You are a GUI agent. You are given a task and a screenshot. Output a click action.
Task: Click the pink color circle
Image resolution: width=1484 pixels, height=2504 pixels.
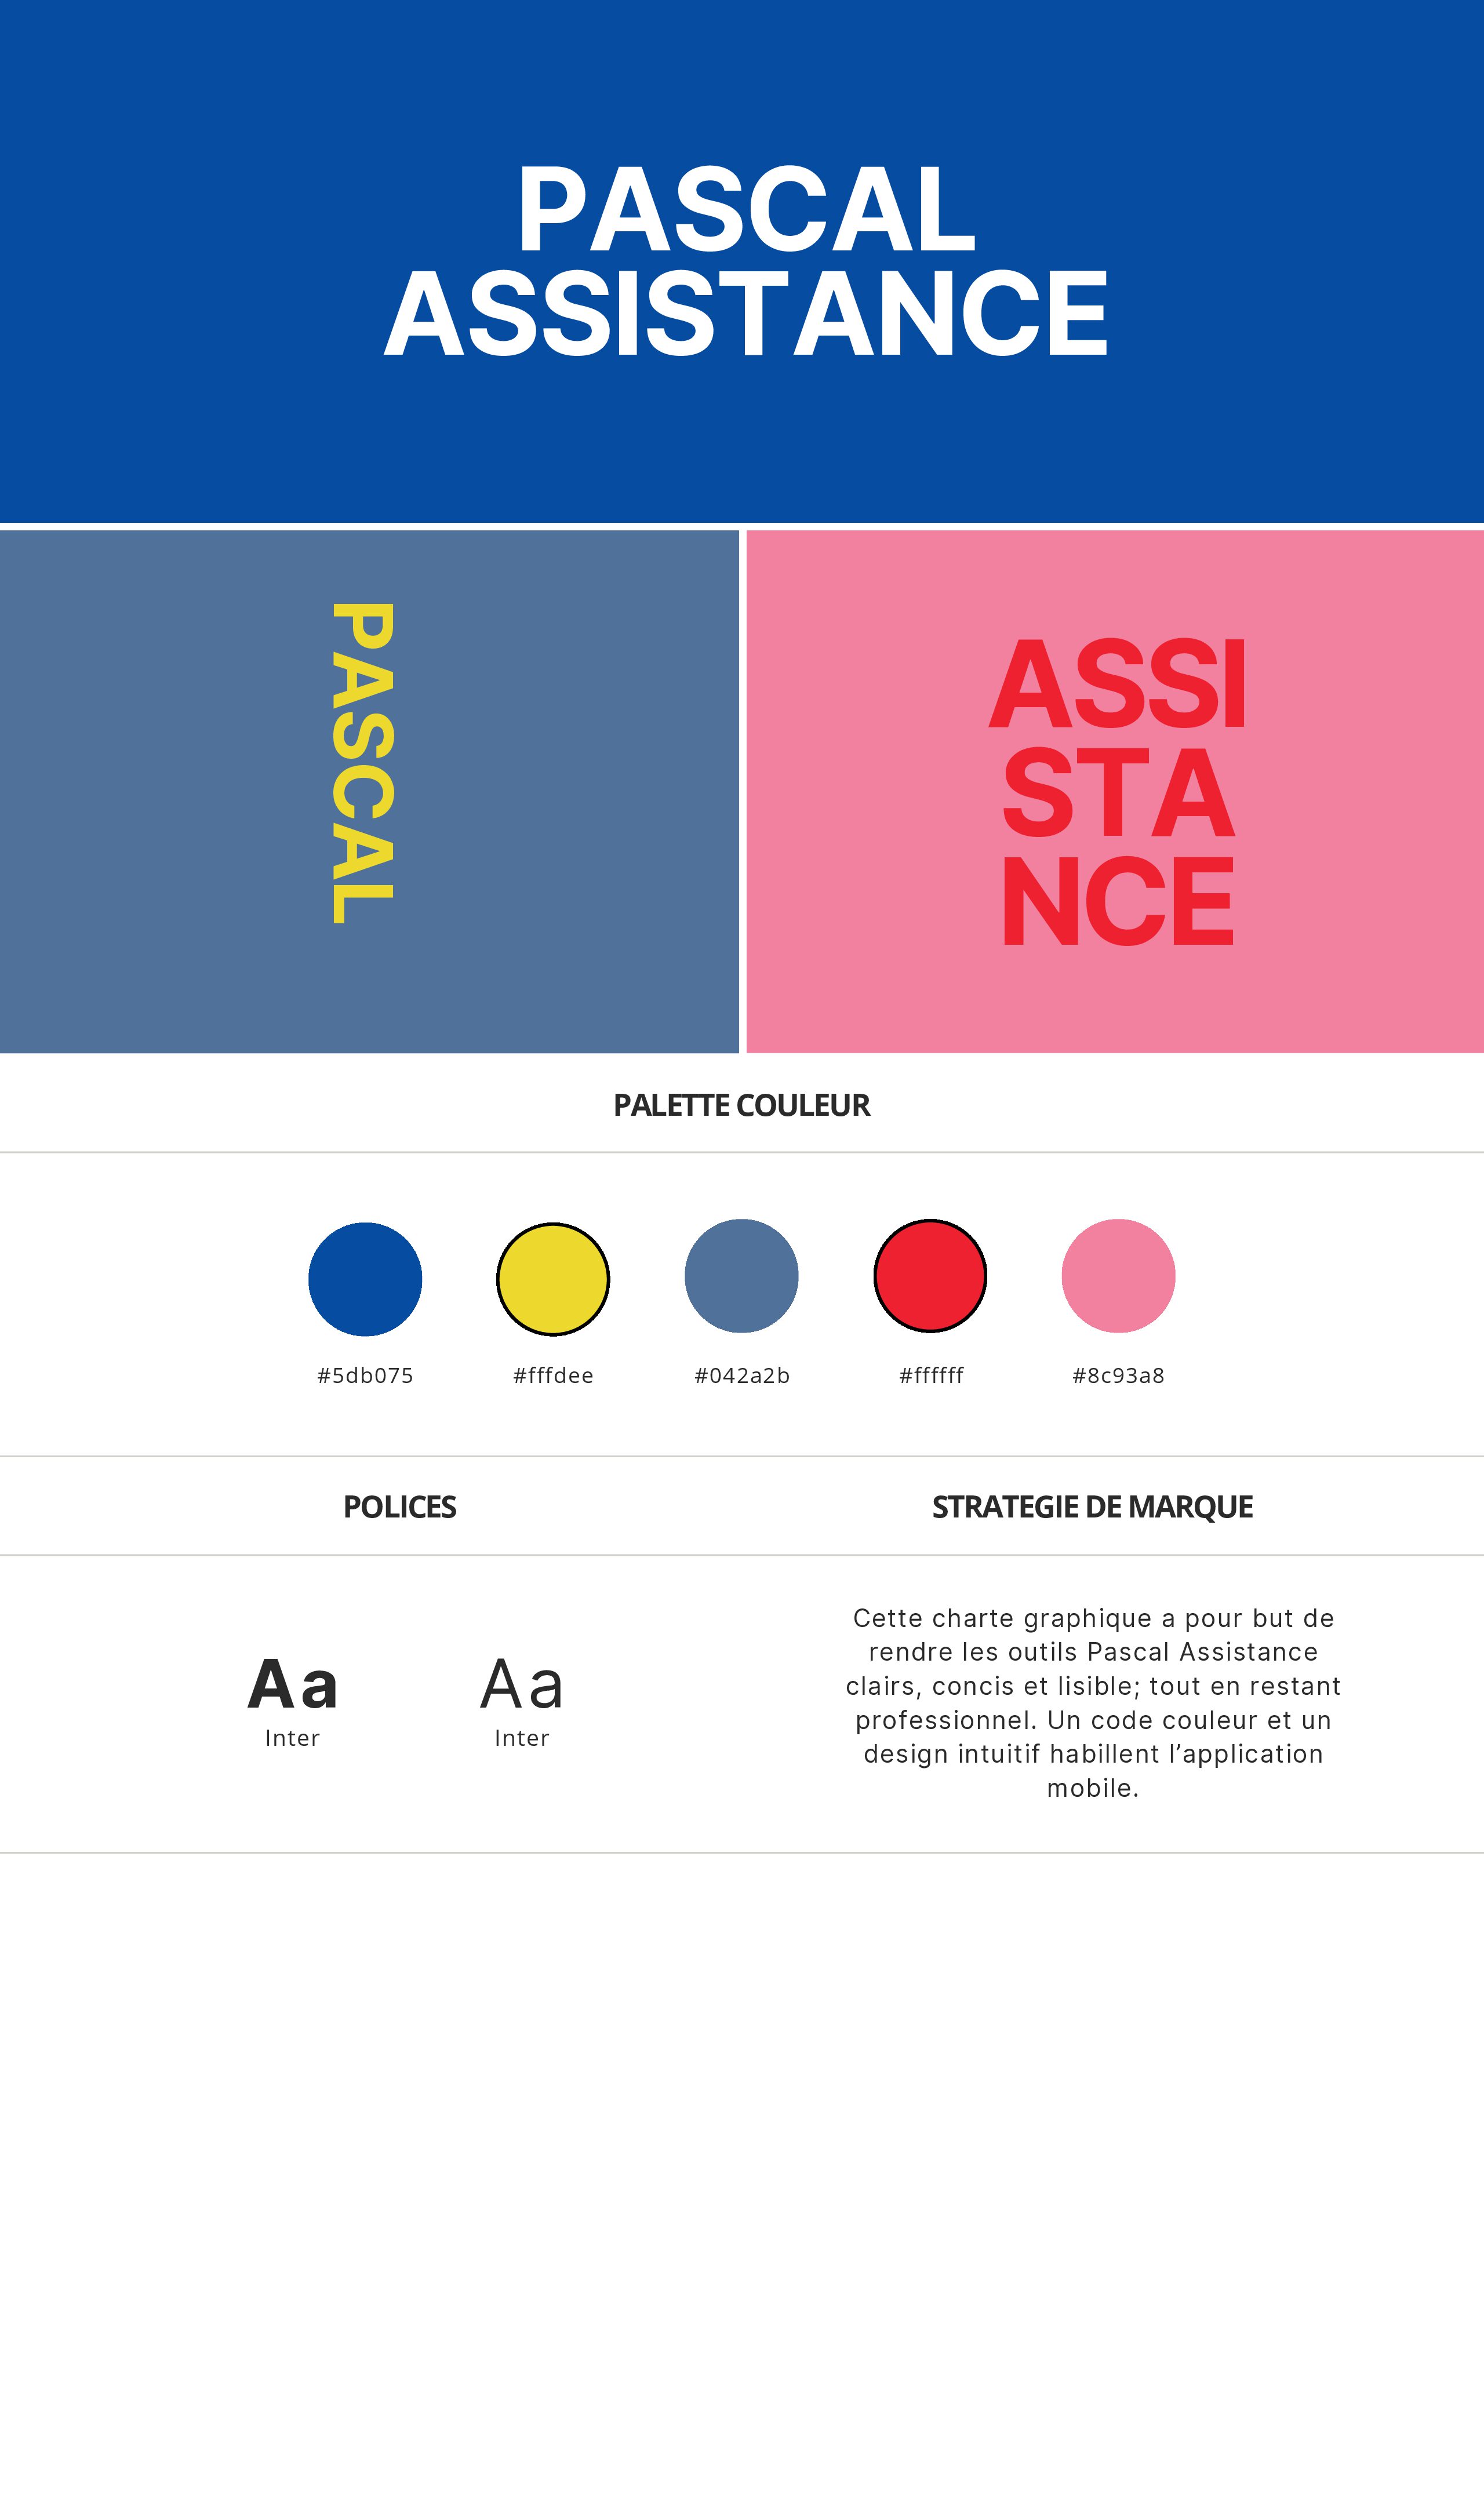tap(1118, 1276)
